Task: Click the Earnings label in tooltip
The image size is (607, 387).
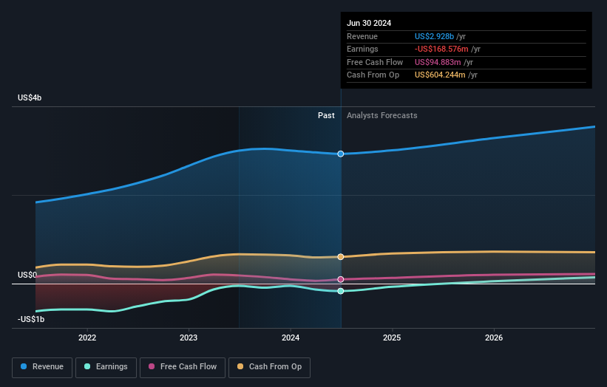Action: tap(362, 49)
